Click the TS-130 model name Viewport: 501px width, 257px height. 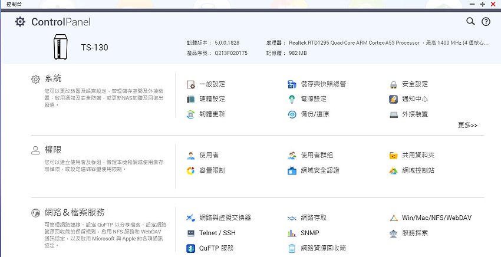(94, 47)
